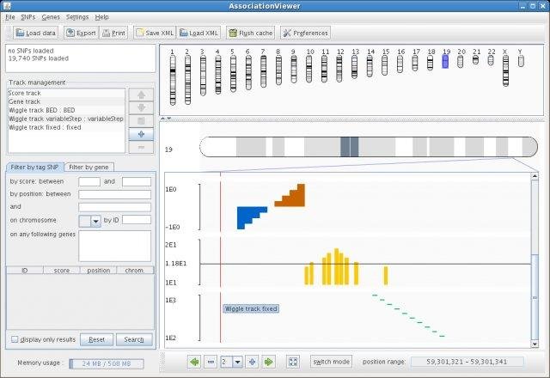Click the by position between field
This screenshot has width=550, height=378.
click(x=114, y=194)
